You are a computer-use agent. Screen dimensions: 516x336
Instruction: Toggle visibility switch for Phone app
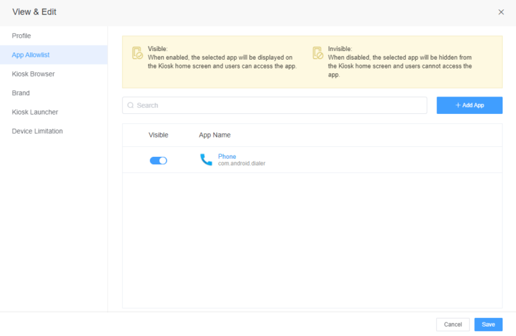[159, 160]
